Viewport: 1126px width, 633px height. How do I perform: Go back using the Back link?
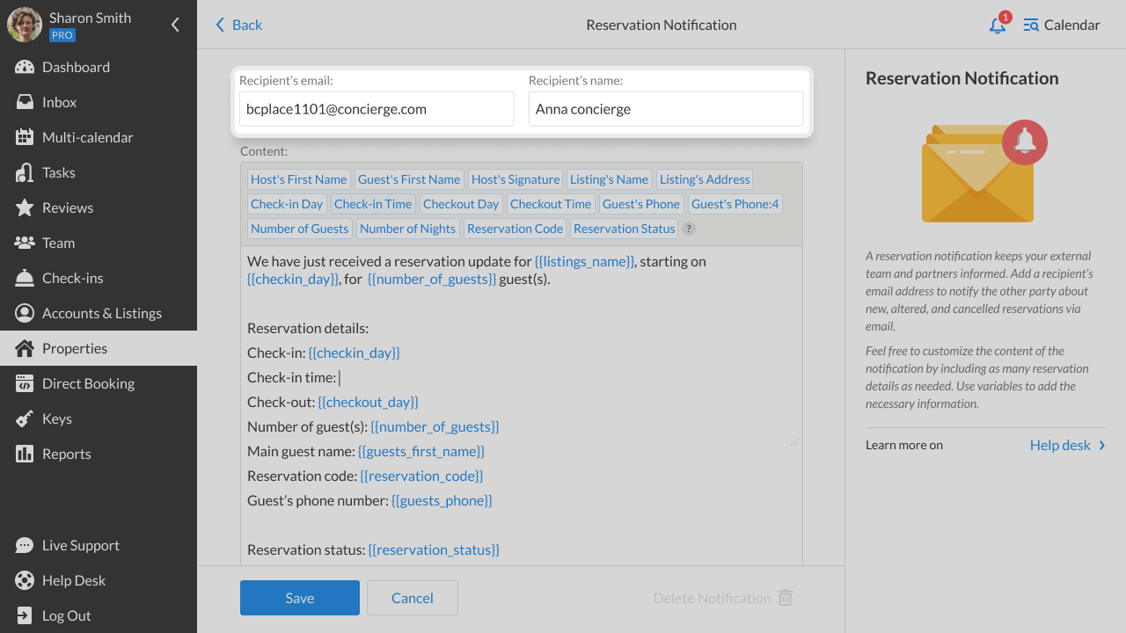pyautogui.click(x=238, y=25)
